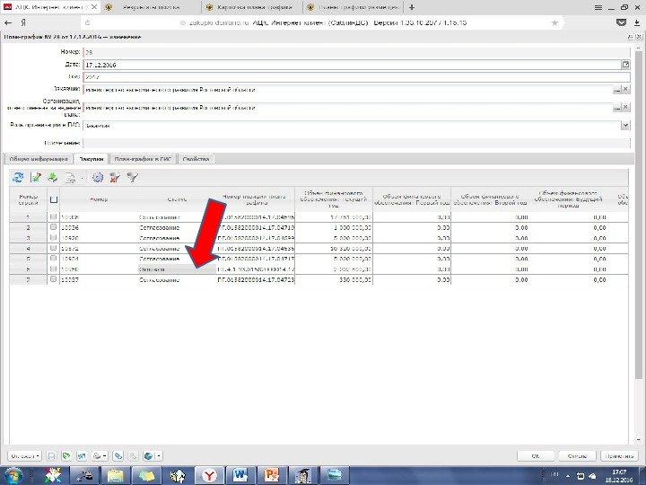This screenshot has height=485, width=646.
Task: Clear the Заказчик field with its X button
Action: point(625,89)
